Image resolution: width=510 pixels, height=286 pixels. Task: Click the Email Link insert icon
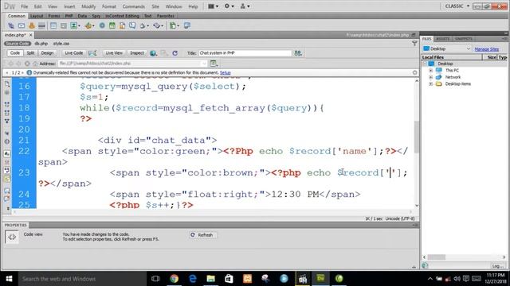[x=22, y=25]
